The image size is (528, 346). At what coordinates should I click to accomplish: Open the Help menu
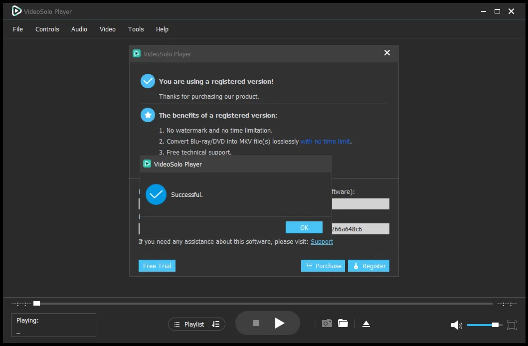[x=162, y=29]
